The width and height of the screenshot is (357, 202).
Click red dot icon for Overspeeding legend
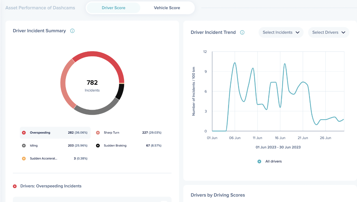[24, 133]
